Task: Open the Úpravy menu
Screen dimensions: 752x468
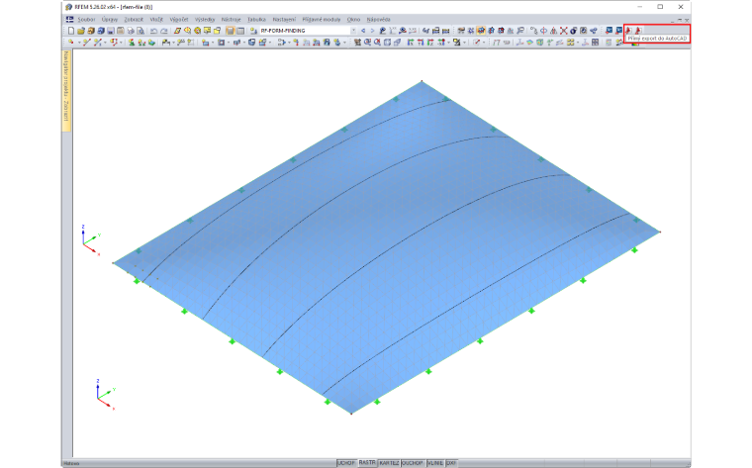Action: 110,19
